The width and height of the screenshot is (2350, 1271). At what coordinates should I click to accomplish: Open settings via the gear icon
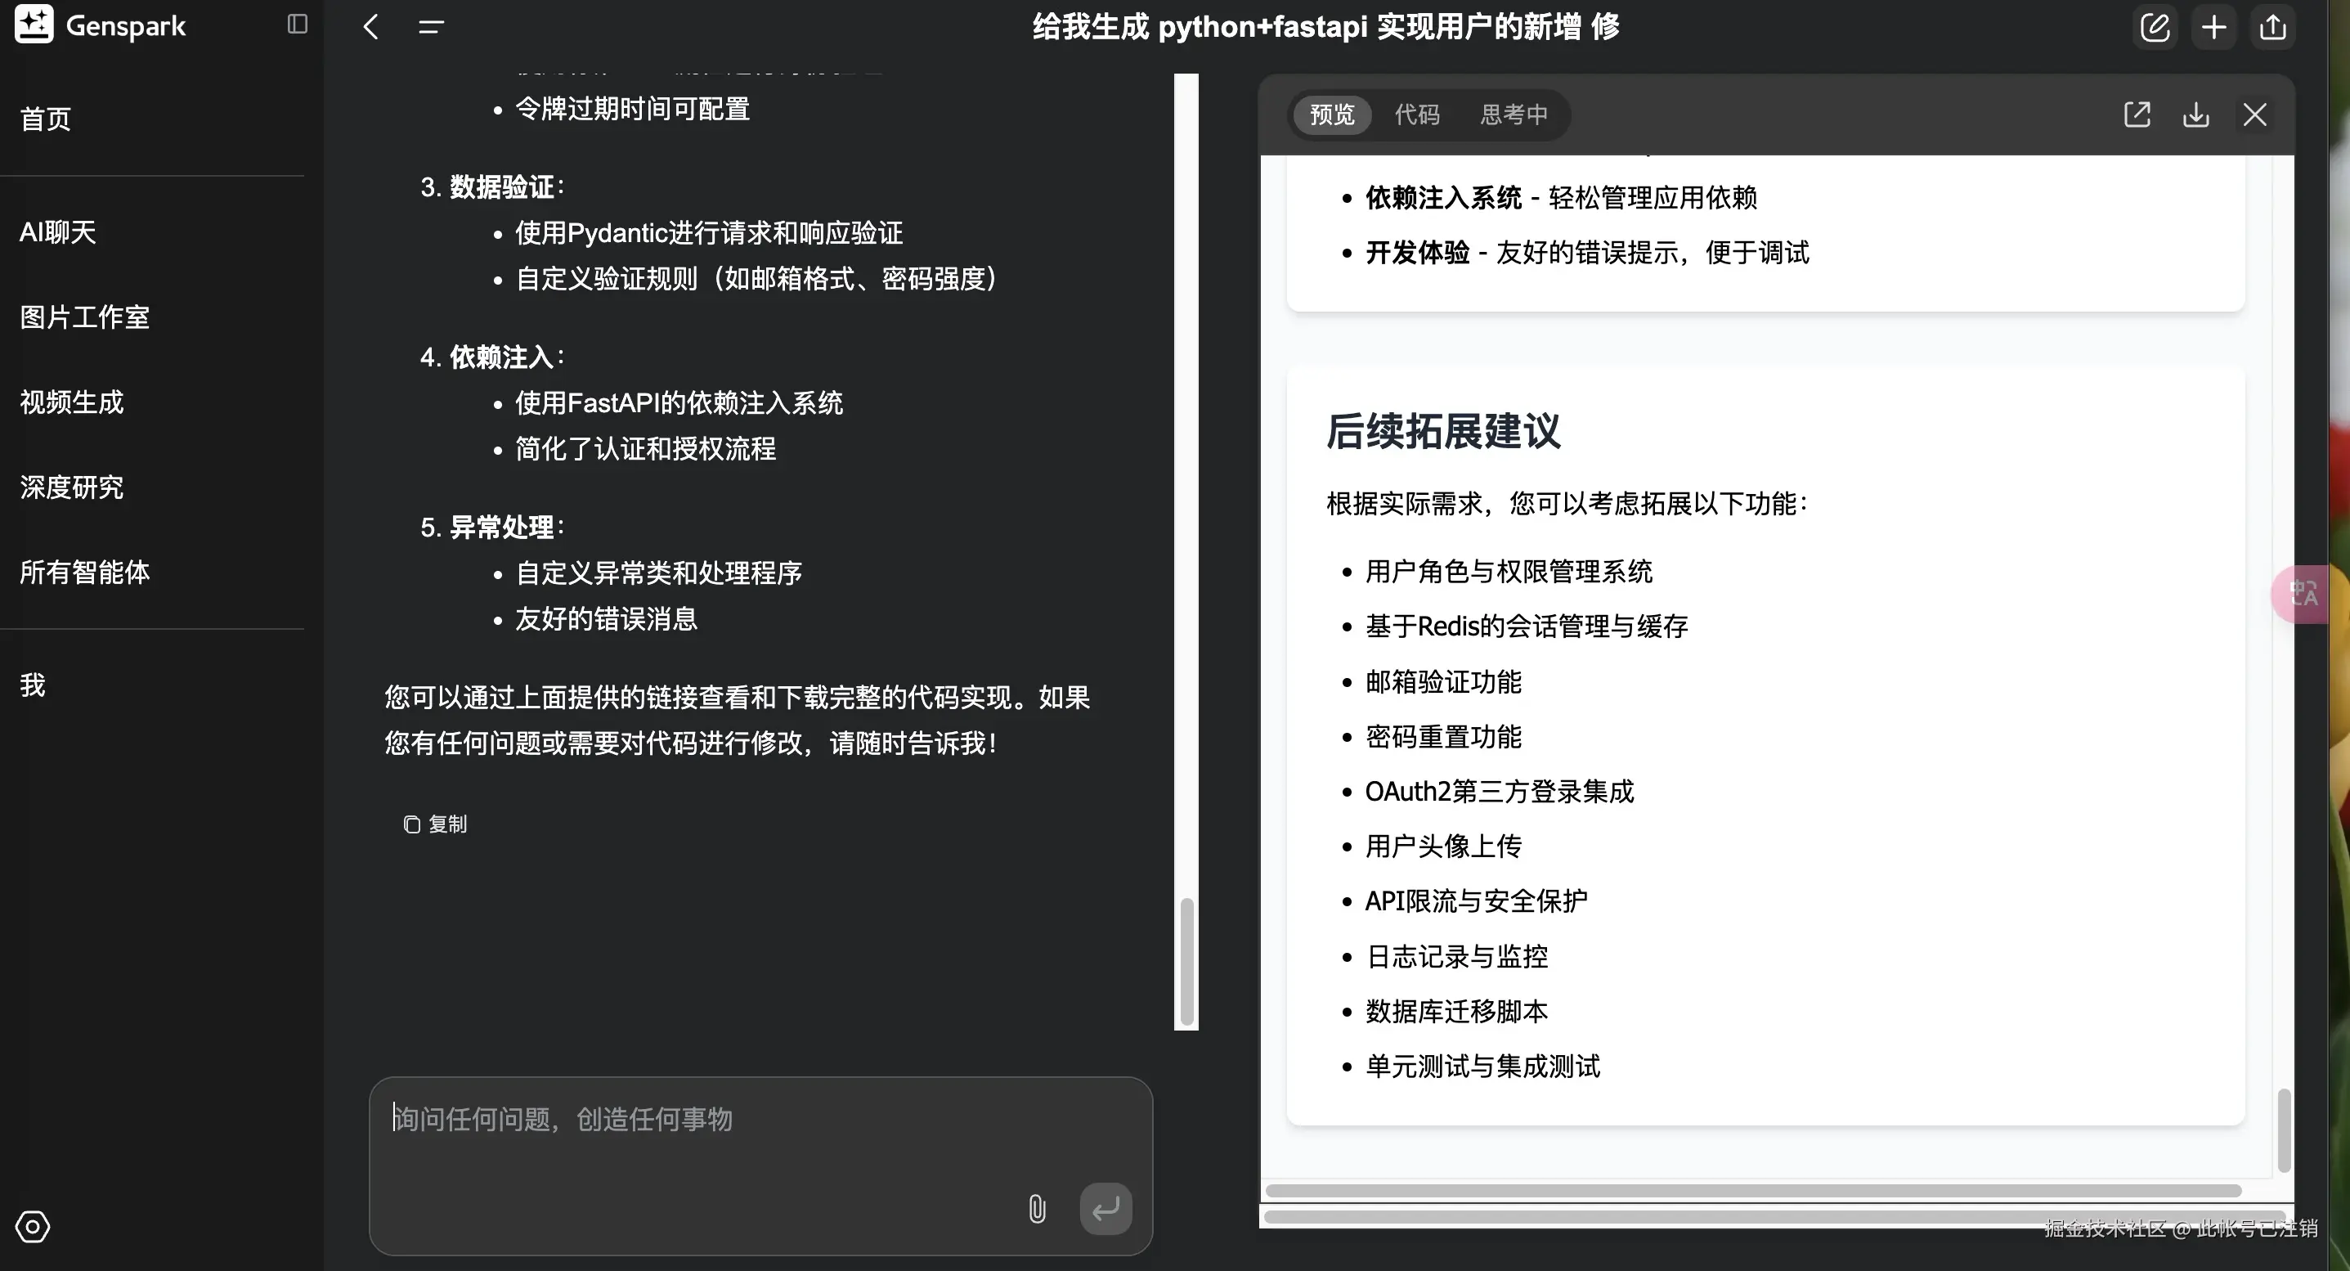[x=32, y=1227]
